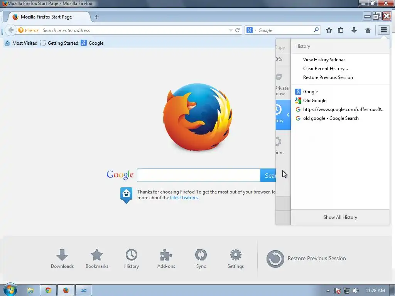Click the Firefox logo image
The height and width of the screenshot is (296, 395).
197,117
